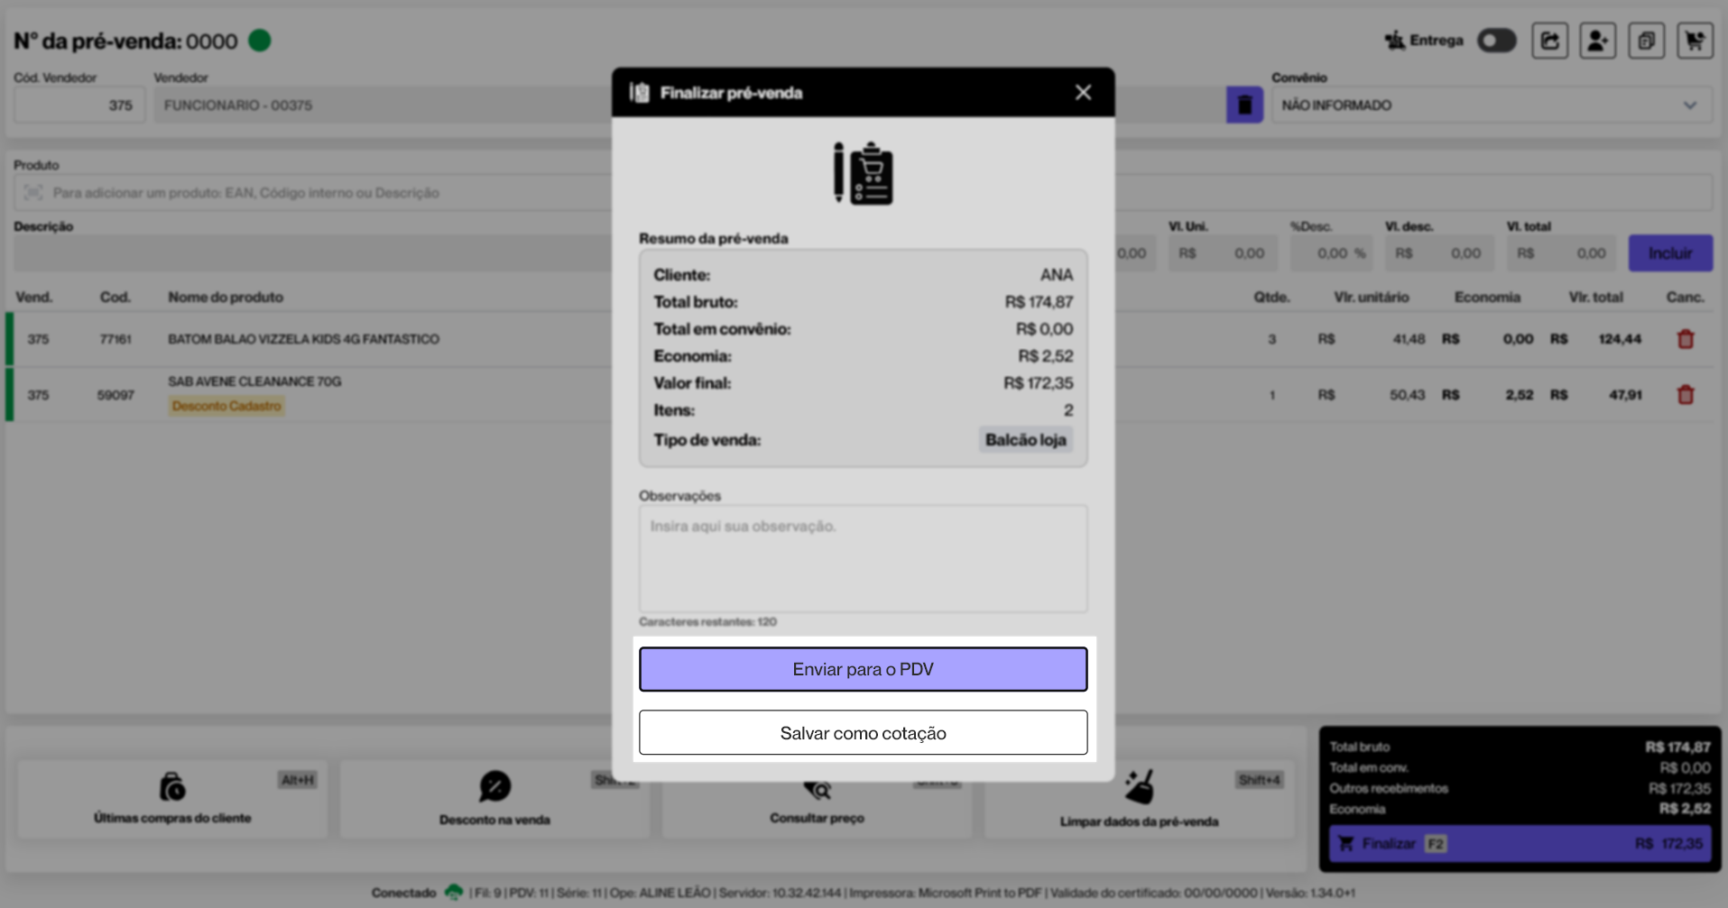The width and height of the screenshot is (1728, 908).
Task: Click the Cód. Vendedor field
Action: [79, 105]
